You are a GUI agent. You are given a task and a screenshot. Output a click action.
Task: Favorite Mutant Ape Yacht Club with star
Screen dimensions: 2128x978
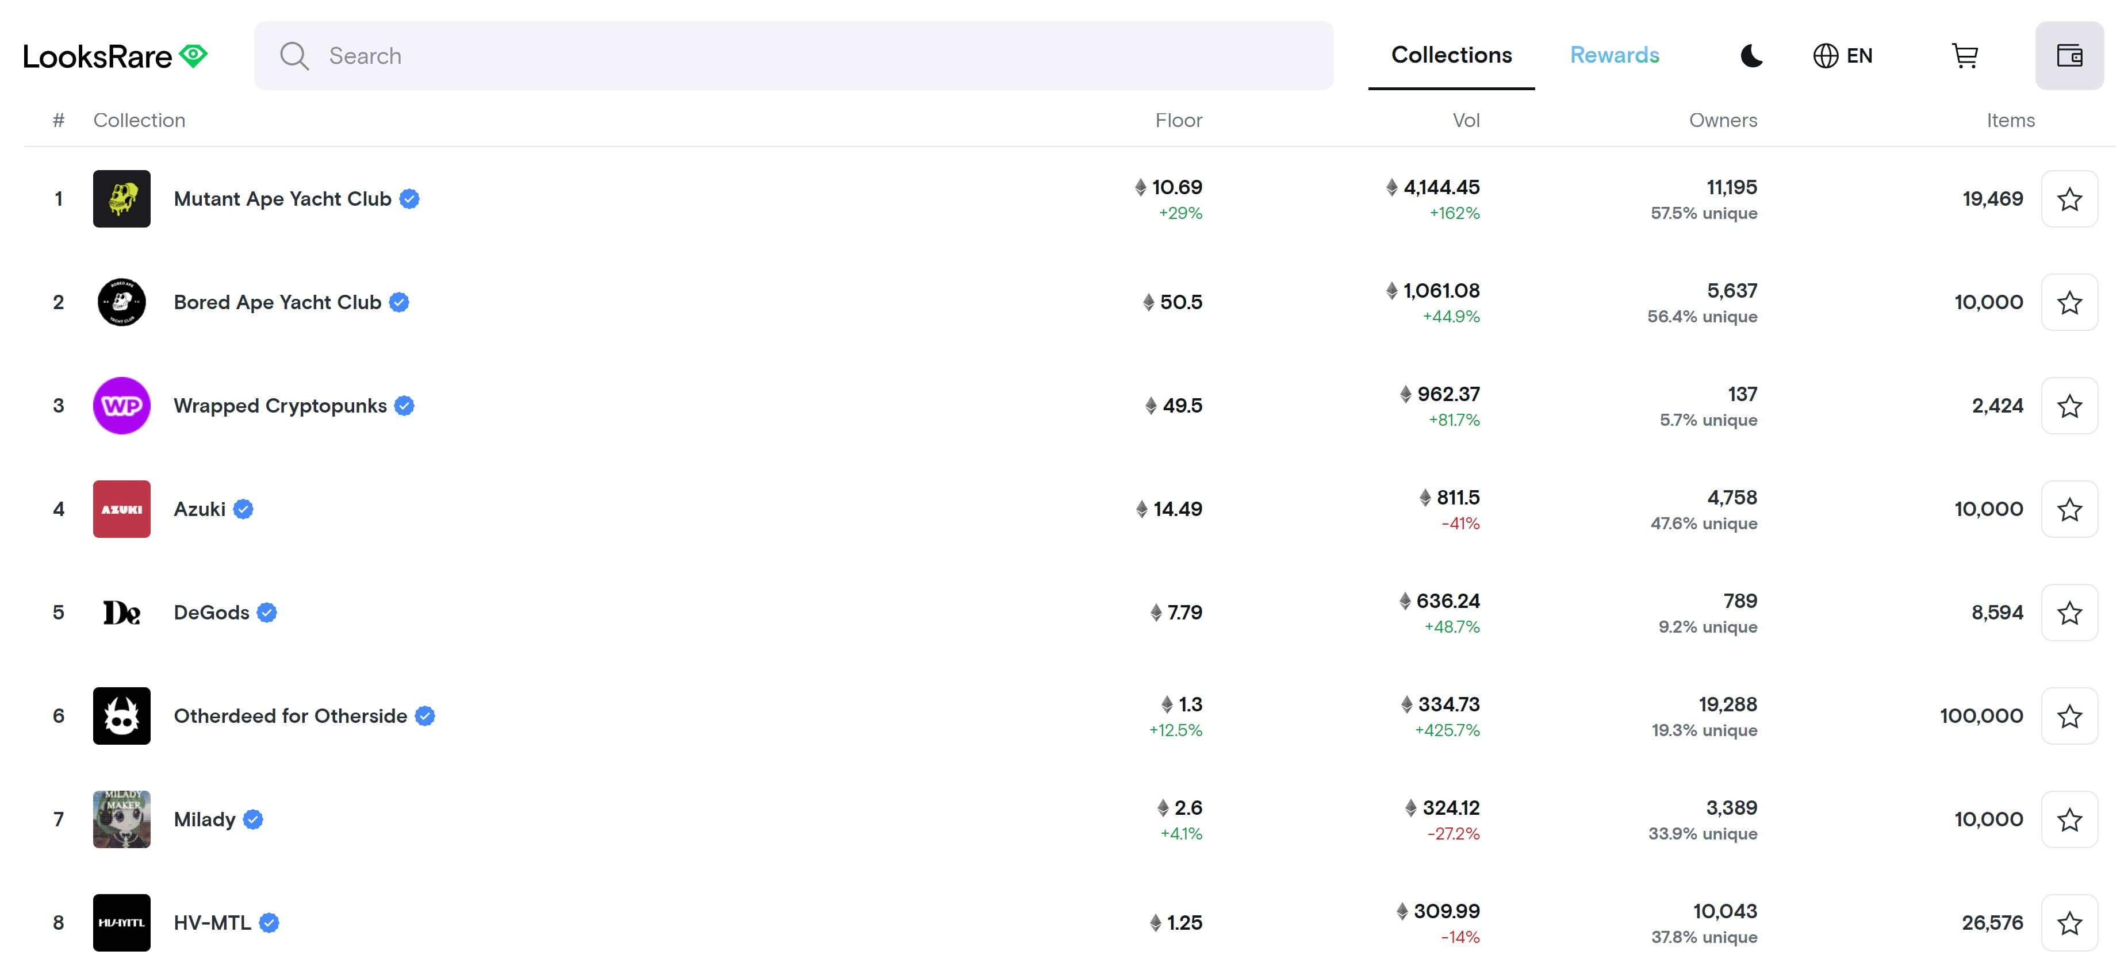(2069, 199)
